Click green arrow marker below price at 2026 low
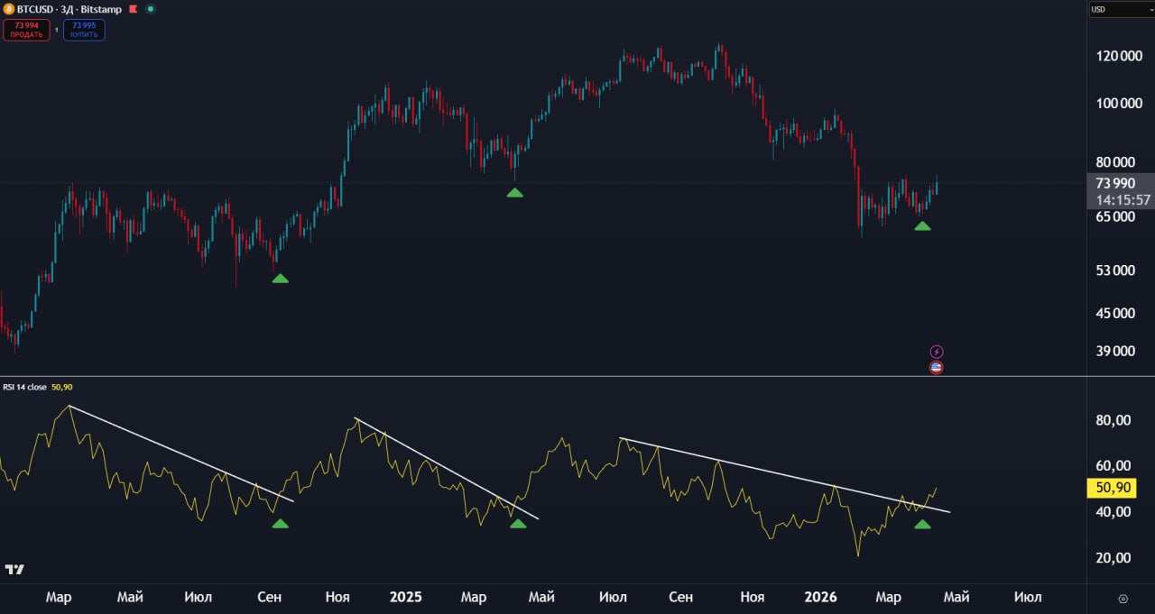This screenshot has height=614, width=1155. pyautogui.click(x=922, y=226)
